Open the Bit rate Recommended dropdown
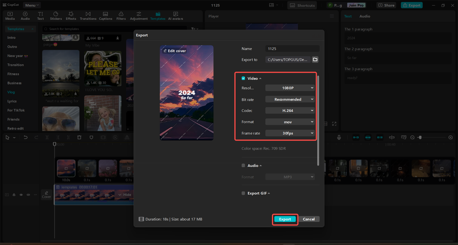458x245 pixels. (290, 99)
